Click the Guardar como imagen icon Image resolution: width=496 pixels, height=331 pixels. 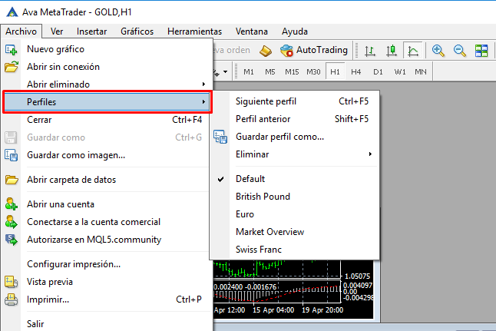click(11, 155)
